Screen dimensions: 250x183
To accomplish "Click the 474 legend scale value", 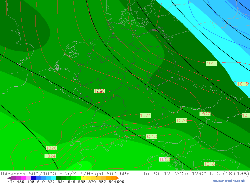I will [11, 182].
